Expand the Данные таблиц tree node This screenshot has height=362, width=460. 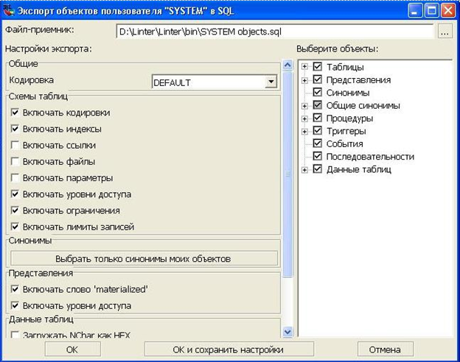304,170
